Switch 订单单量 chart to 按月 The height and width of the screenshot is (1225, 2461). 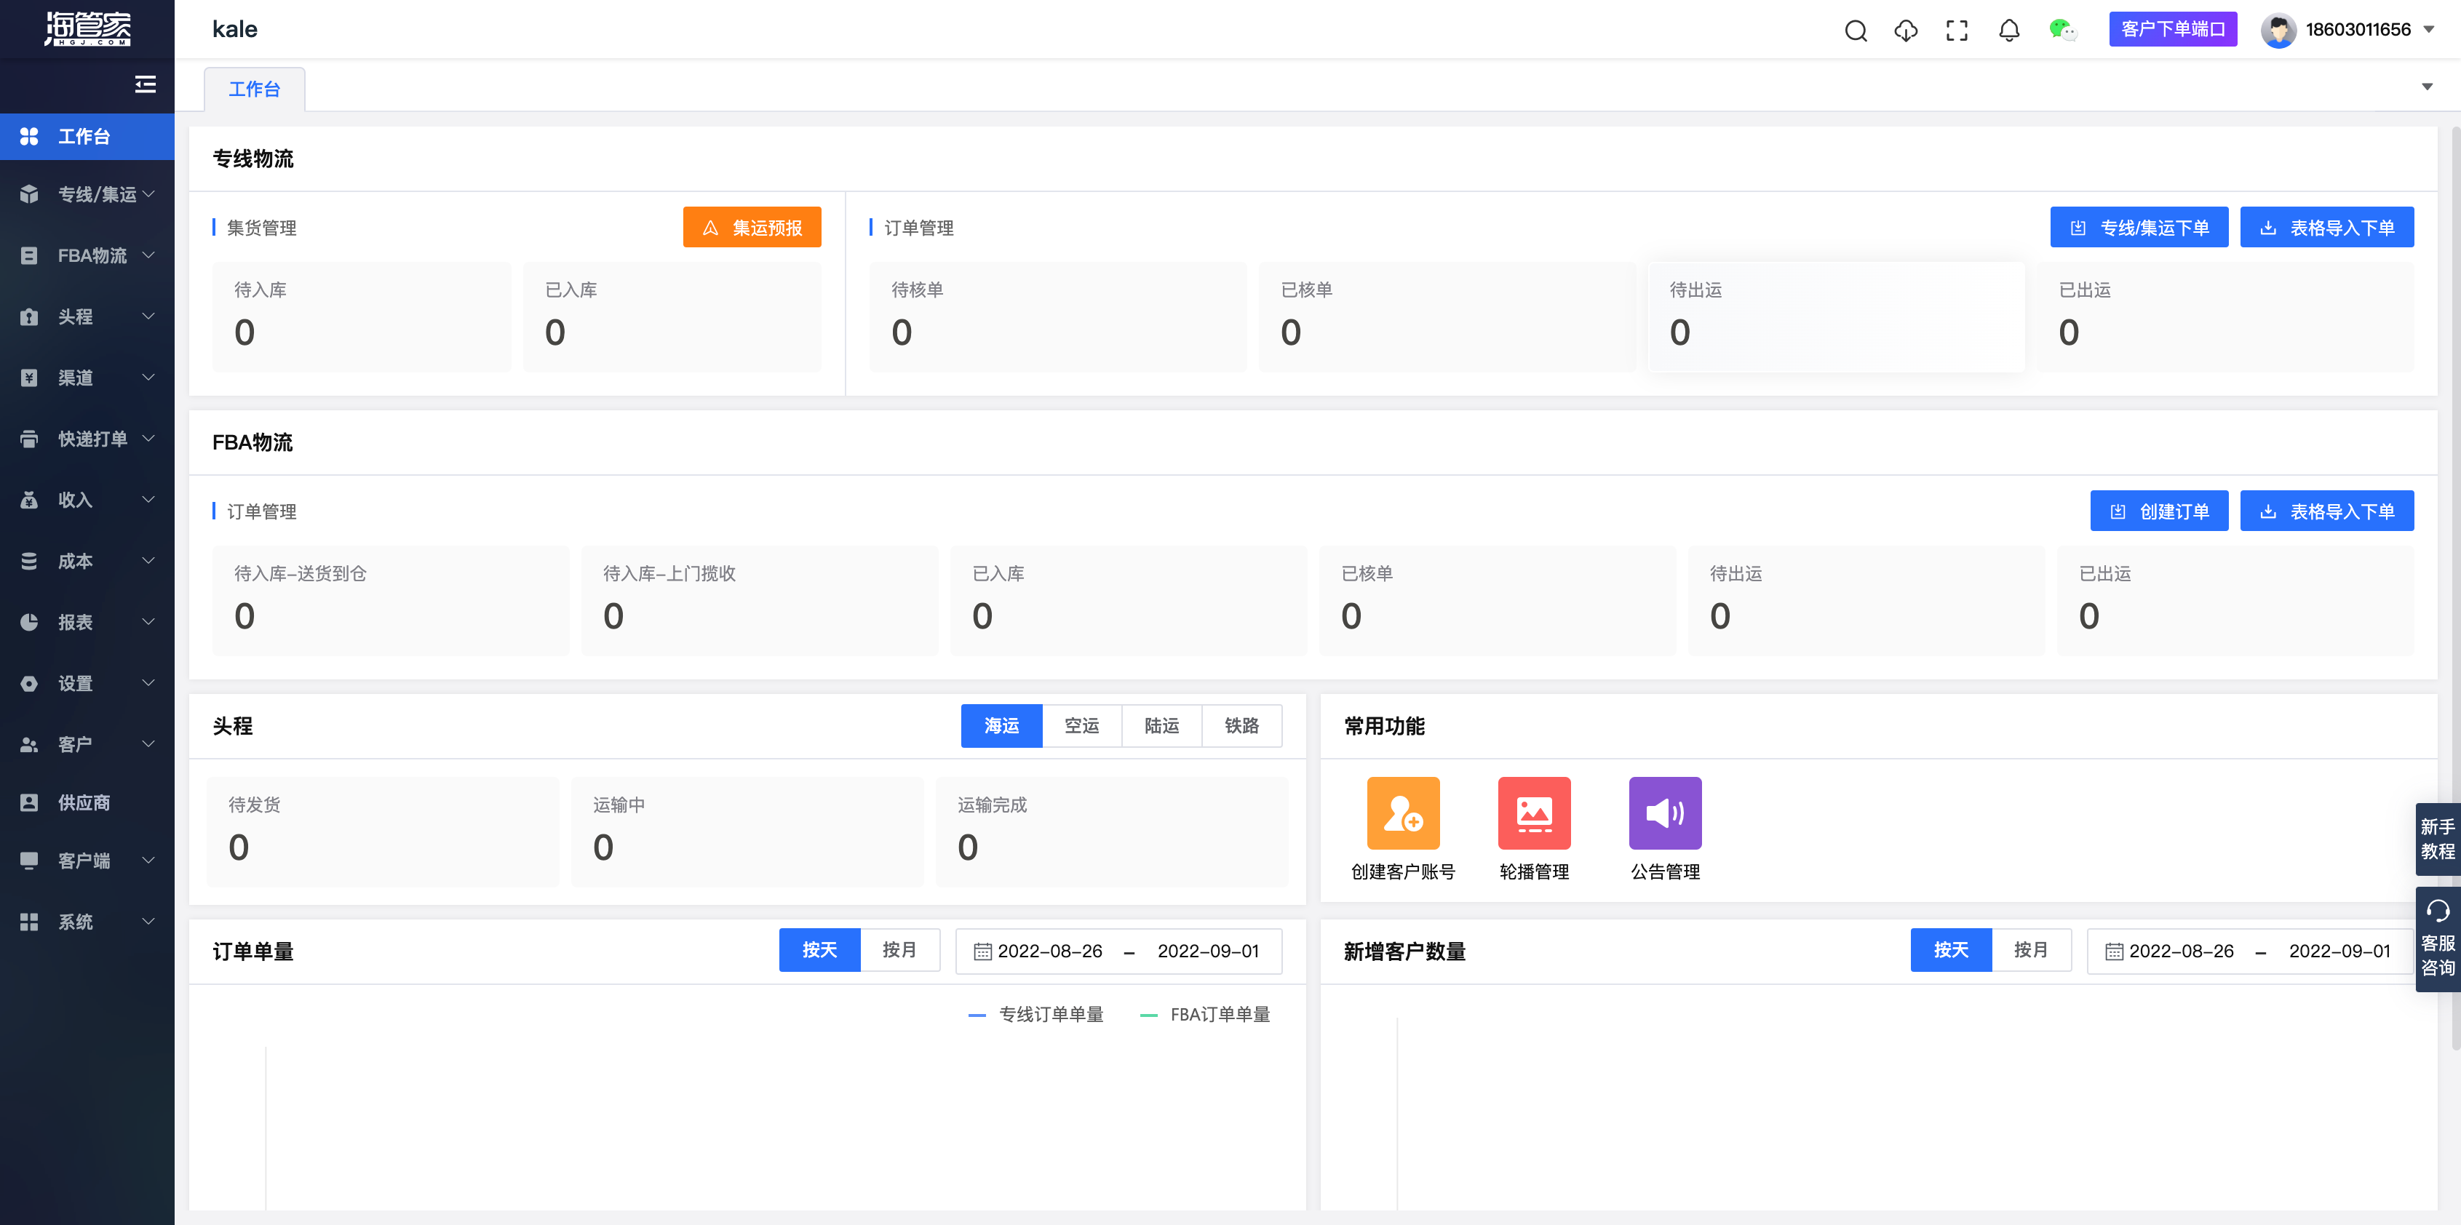[900, 950]
